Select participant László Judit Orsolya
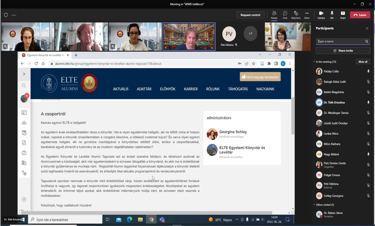The width and height of the screenshot is (375, 226). tap(343, 123)
